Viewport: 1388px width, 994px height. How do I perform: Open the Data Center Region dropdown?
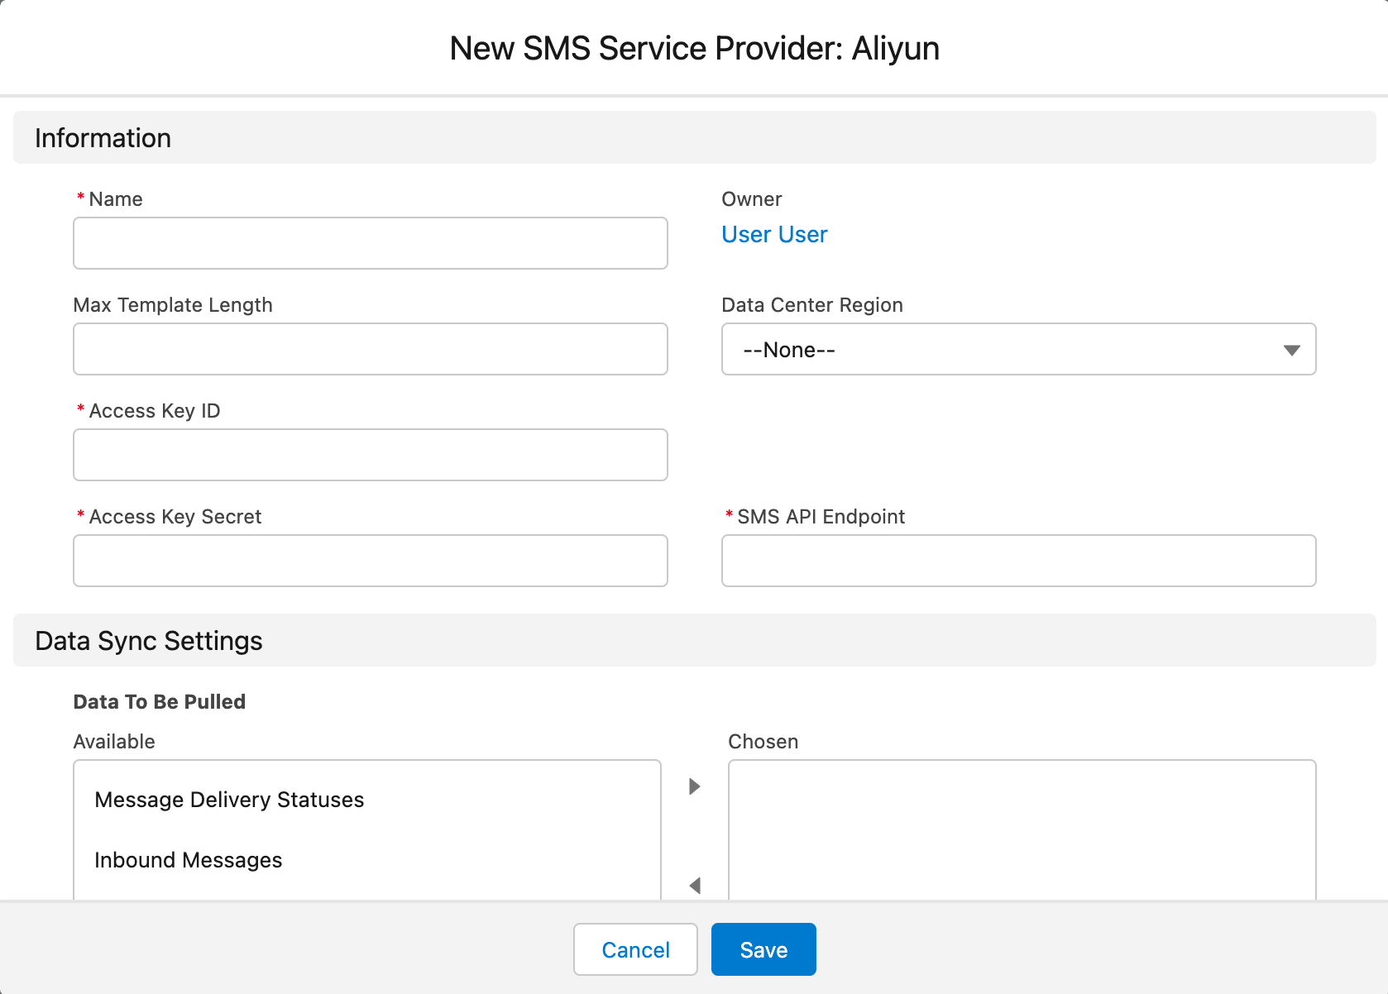pos(1018,349)
